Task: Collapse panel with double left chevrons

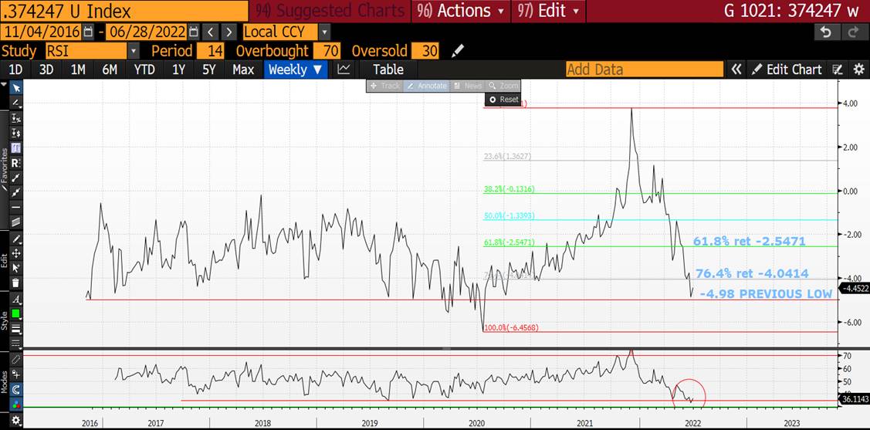Action: (x=736, y=69)
